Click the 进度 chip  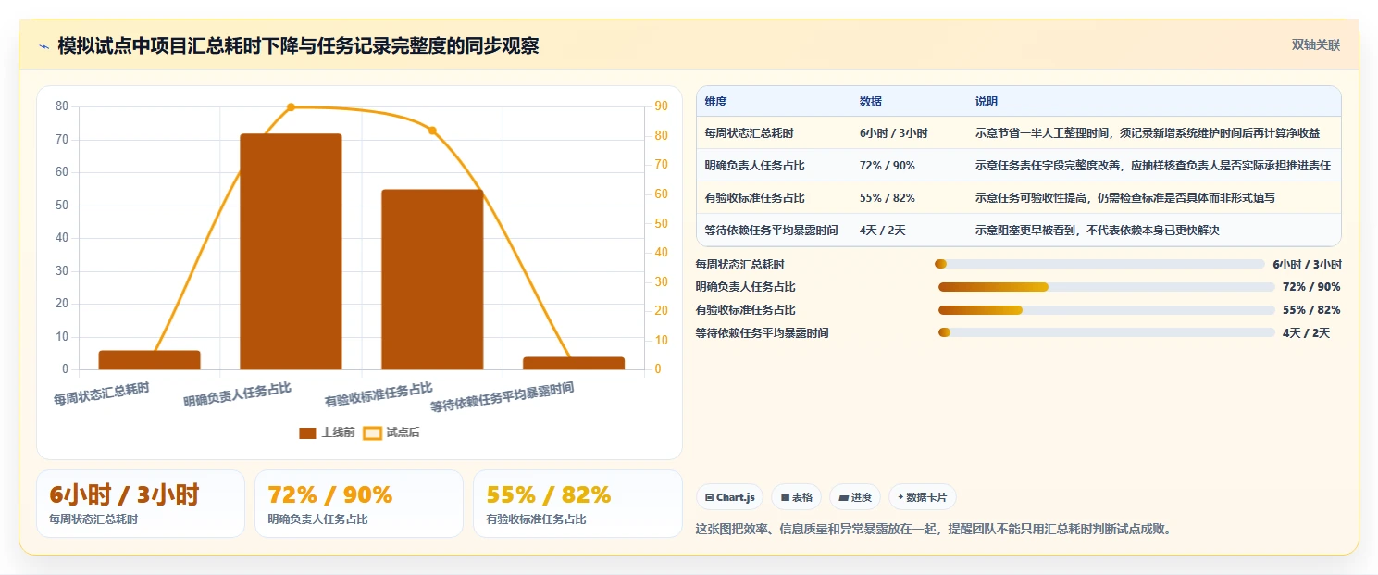click(x=855, y=497)
